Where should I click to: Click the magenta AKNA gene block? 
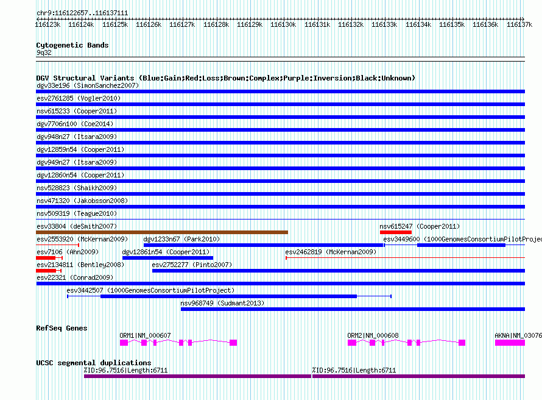[510, 343]
